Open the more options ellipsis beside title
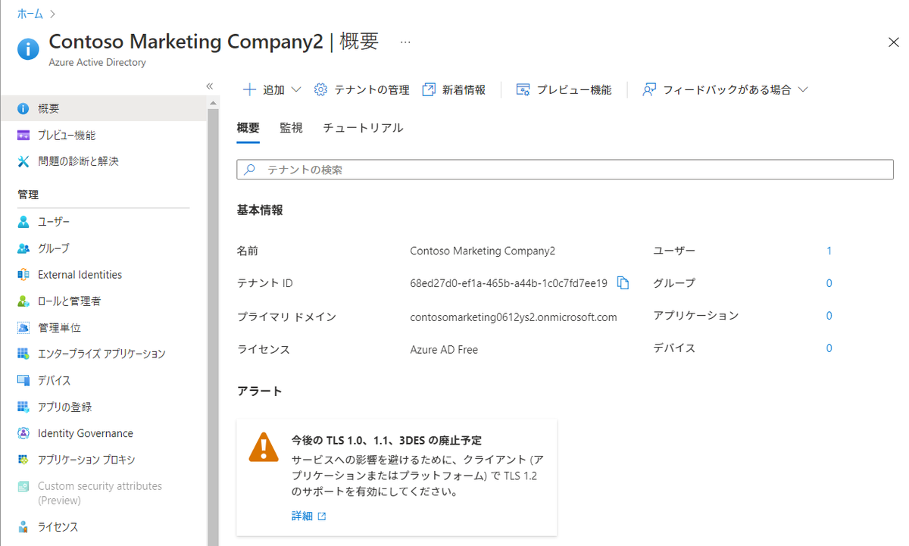Screen dimensions: 909x546 (x=405, y=42)
